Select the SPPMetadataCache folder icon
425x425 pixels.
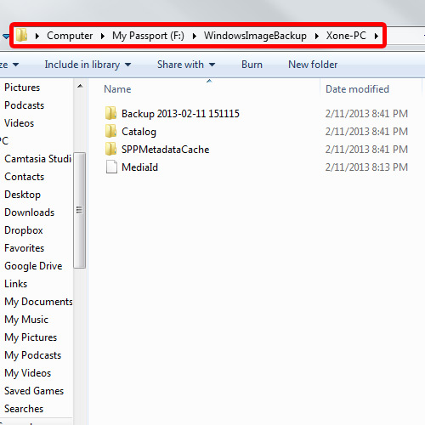pos(110,149)
